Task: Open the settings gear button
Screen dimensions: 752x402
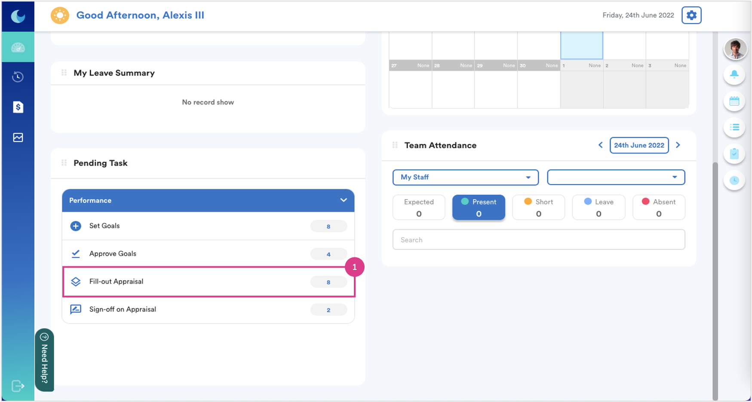Action: click(x=691, y=15)
